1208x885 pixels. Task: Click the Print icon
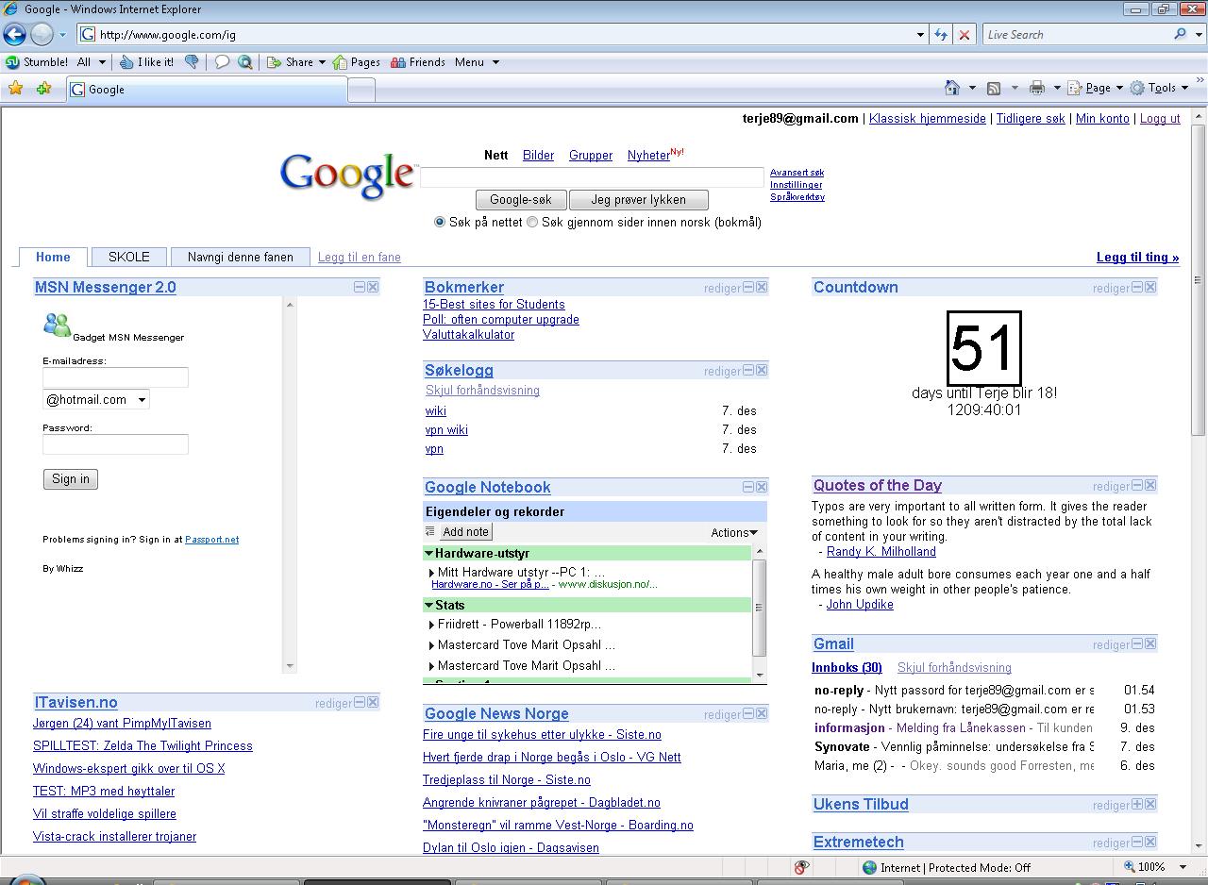click(x=1037, y=88)
